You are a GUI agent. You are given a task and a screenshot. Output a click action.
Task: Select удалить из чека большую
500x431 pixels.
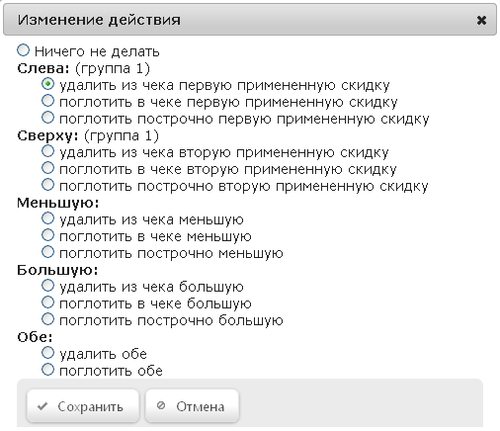tap(47, 286)
